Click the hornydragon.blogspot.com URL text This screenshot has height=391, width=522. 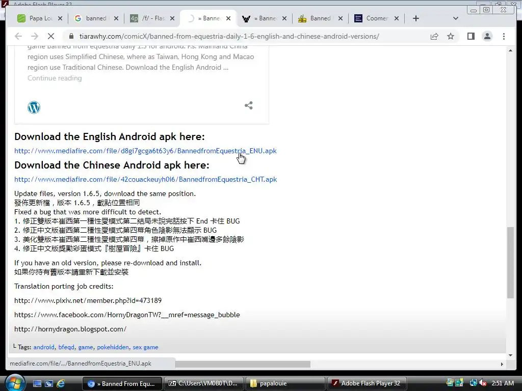click(x=70, y=329)
